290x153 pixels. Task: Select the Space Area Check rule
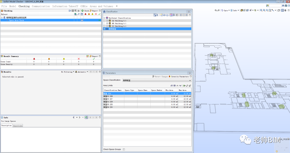click(17, 20)
